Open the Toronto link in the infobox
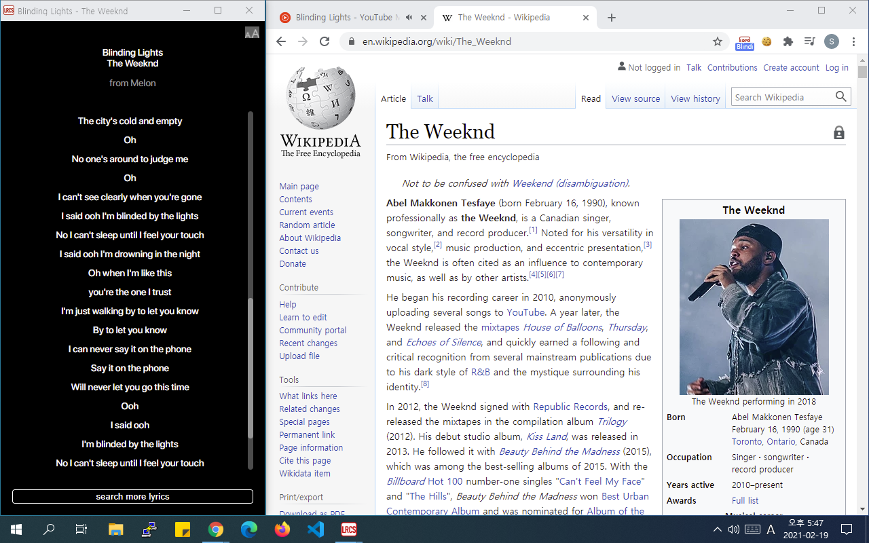The image size is (869, 543). pos(747,442)
